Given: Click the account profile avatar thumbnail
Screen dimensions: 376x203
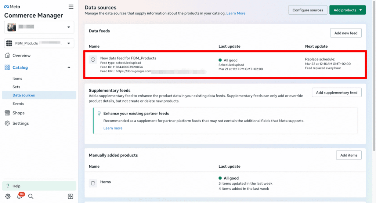Looking at the screenshot, I should 11,27.
